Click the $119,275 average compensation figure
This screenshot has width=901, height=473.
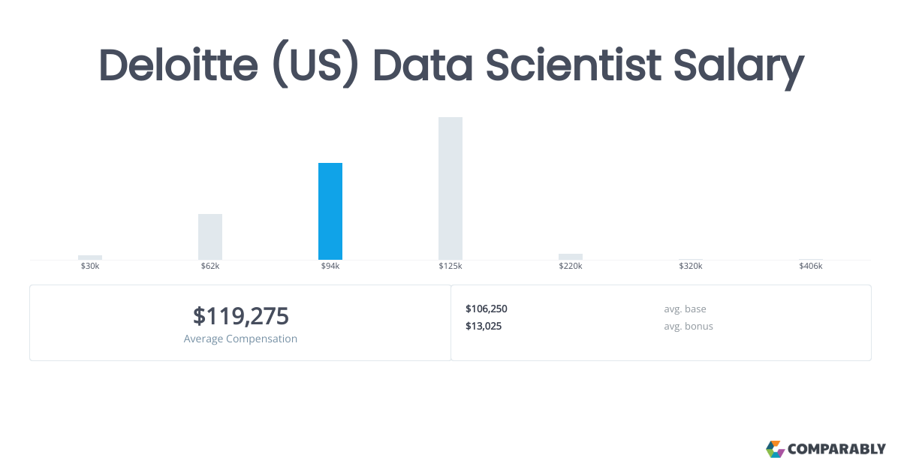coord(240,316)
